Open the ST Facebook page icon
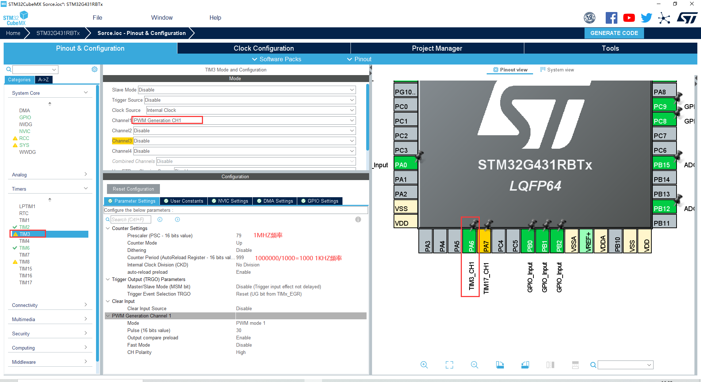This screenshot has width=701, height=382. click(x=612, y=18)
